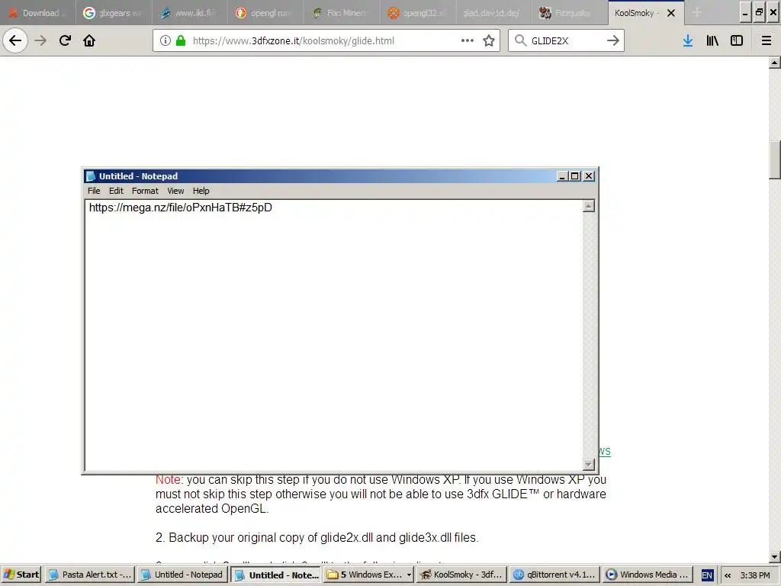Open the browser home page
The image size is (781, 586).
click(89, 40)
